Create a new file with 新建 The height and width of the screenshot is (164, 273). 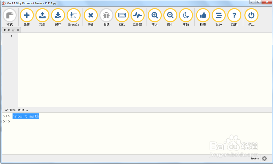click(27, 17)
